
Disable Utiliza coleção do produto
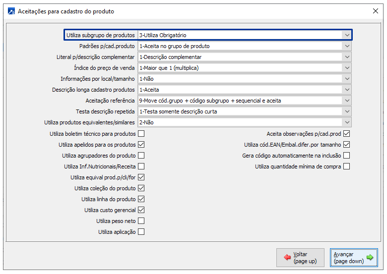[141, 188]
